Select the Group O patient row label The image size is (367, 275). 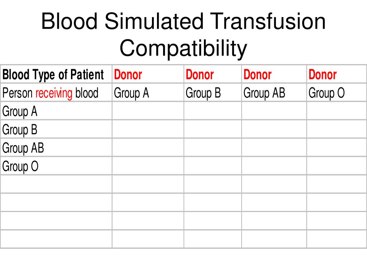coord(56,166)
